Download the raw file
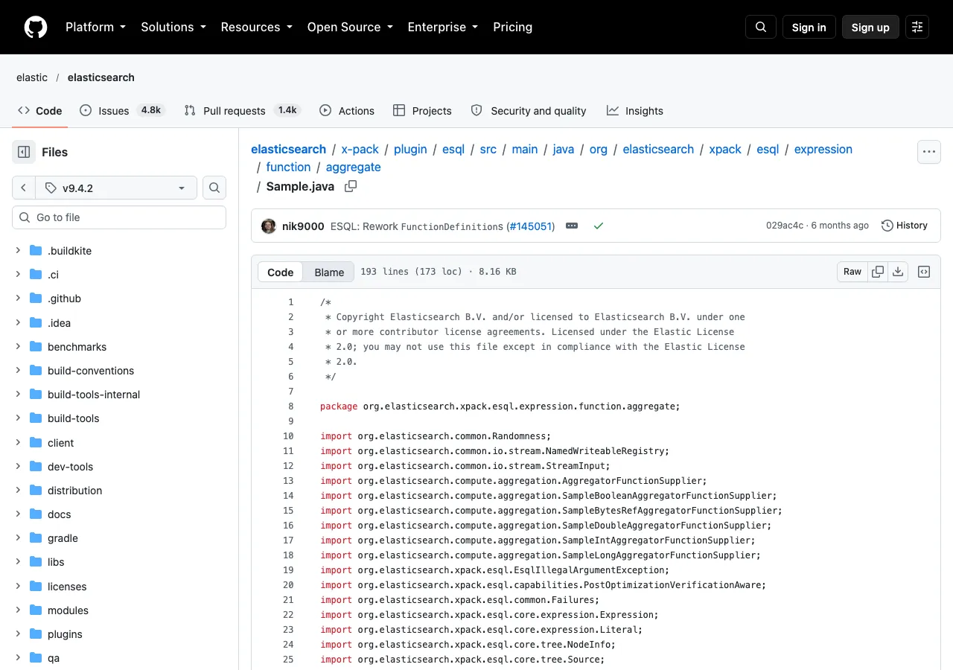953x670 pixels. pos(898,272)
